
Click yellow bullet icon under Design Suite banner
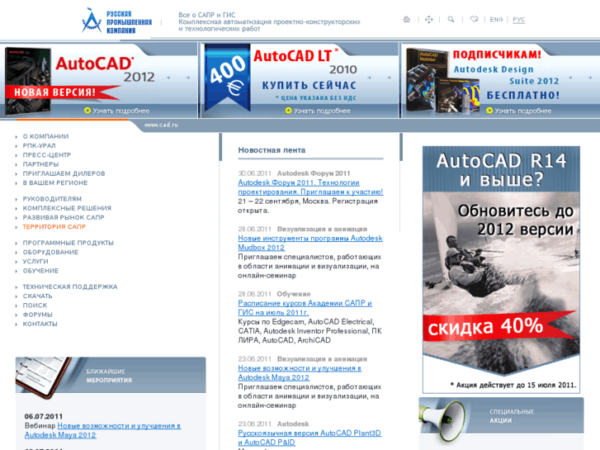click(489, 111)
